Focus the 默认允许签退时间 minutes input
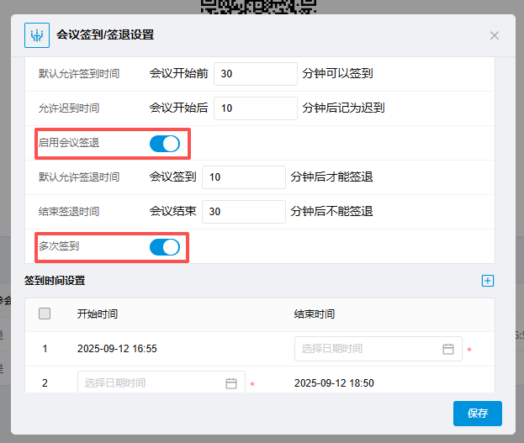Image resolution: width=524 pixels, height=443 pixels. pos(243,177)
